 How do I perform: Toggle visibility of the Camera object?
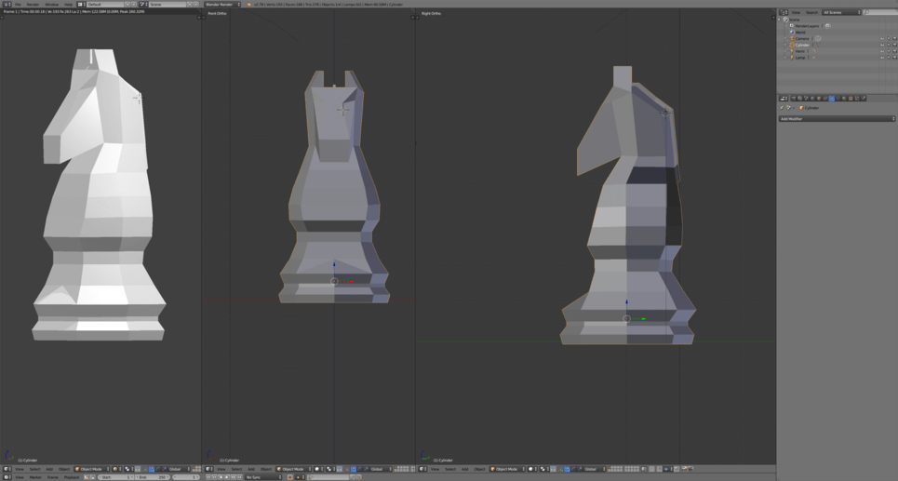pyautogui.click(x=882, y=38)
